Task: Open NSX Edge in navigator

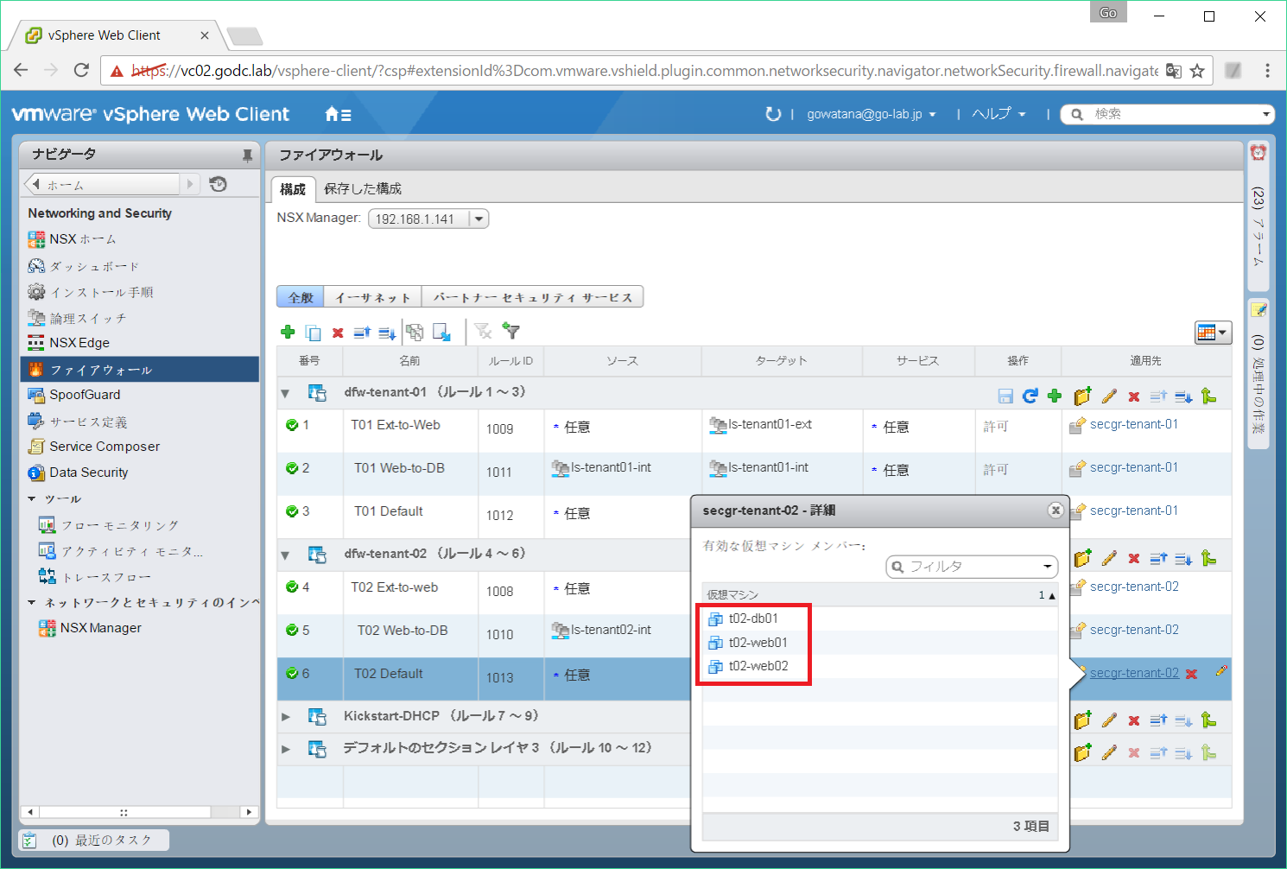Action: pyautogui.click(x=69, y=343)
